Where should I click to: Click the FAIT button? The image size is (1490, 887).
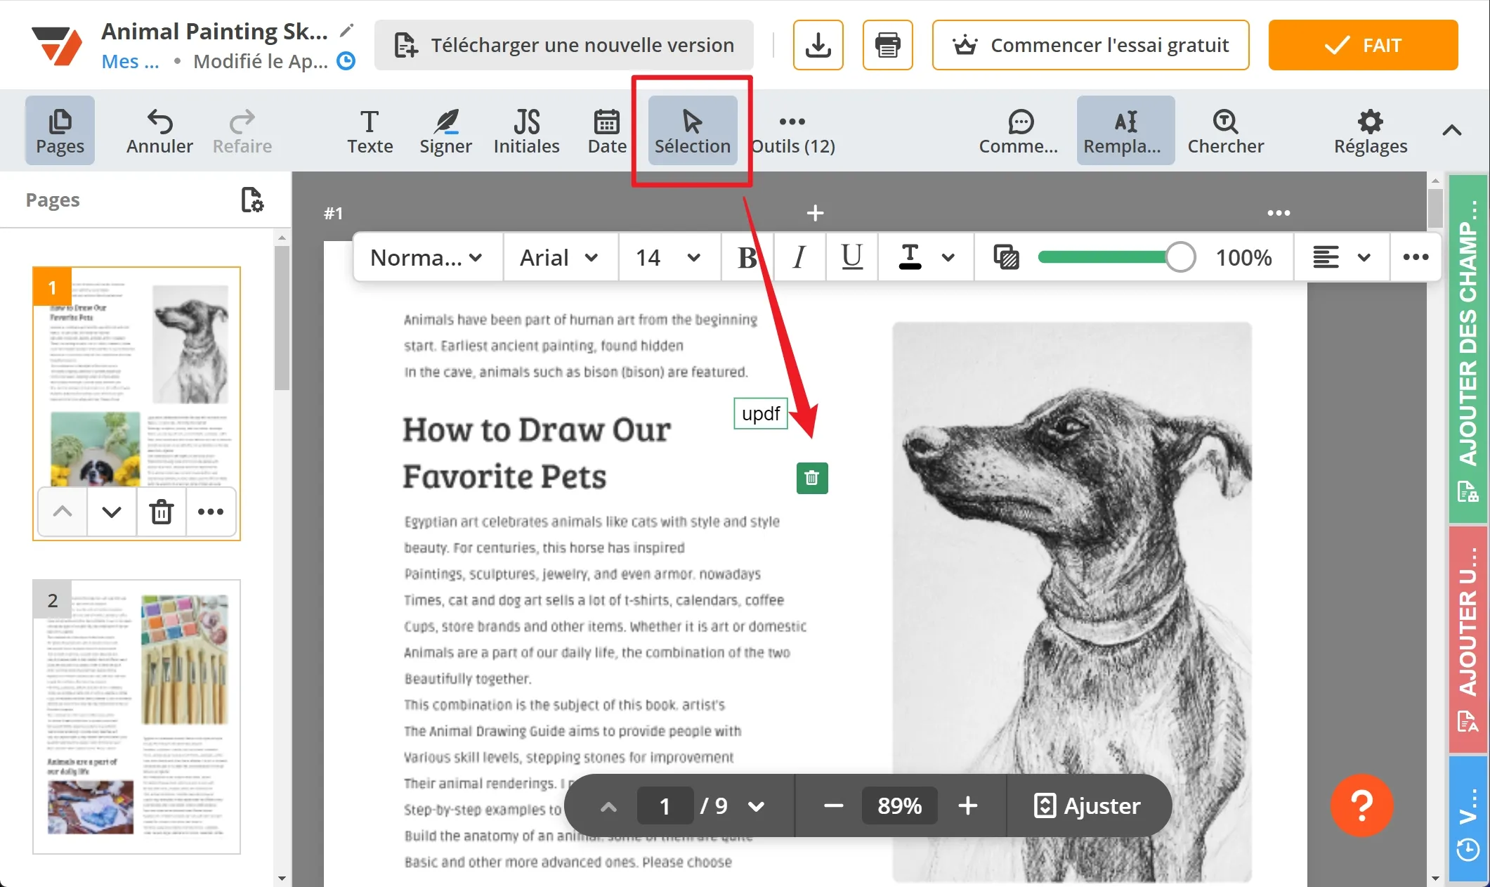pyautogui.click(x=1362, y=44)
